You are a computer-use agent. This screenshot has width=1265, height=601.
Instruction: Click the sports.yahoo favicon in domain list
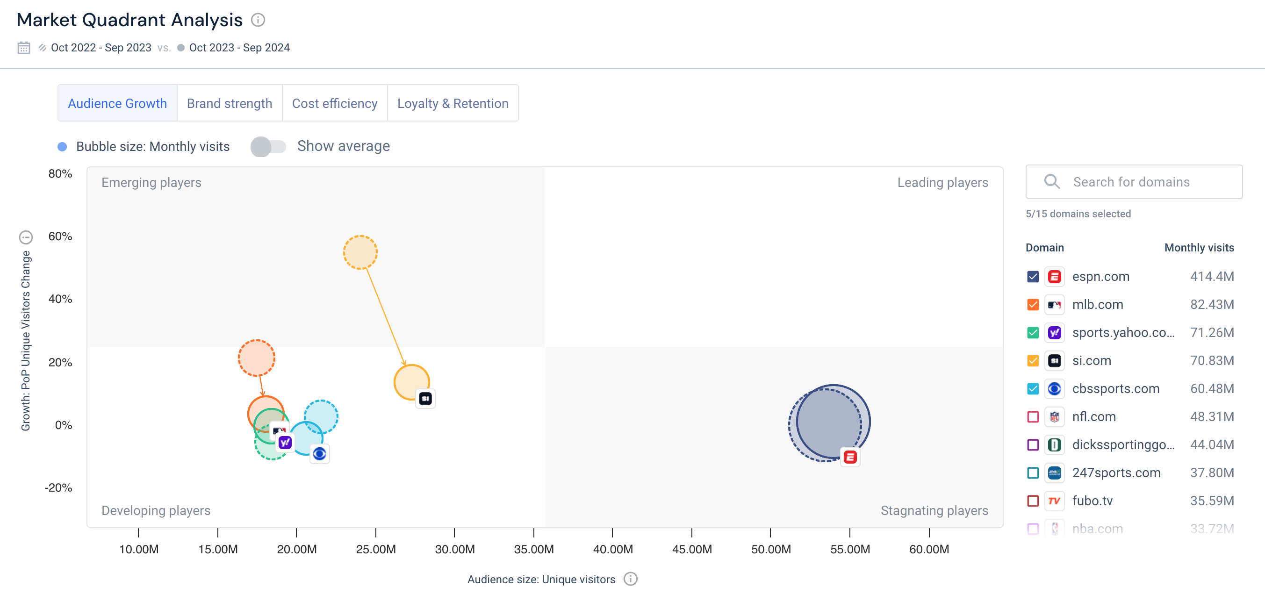1054,332
